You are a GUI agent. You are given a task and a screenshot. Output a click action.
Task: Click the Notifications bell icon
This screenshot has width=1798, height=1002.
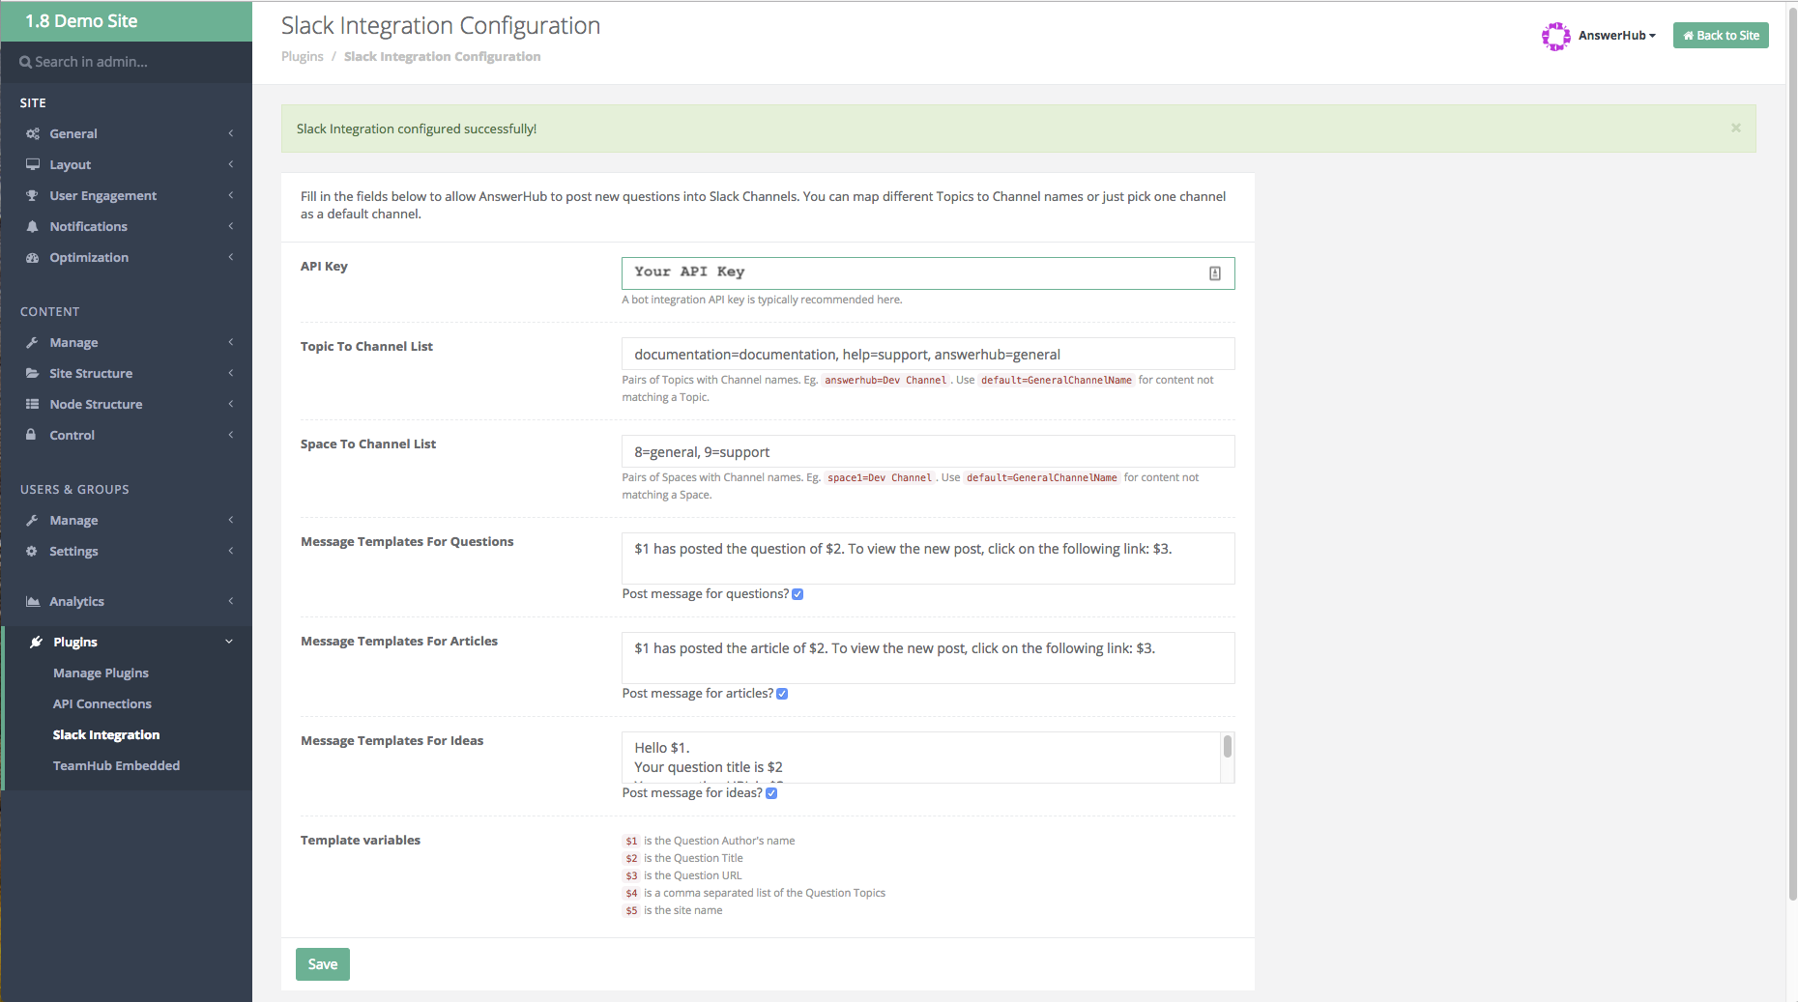(x=33, y=226)
